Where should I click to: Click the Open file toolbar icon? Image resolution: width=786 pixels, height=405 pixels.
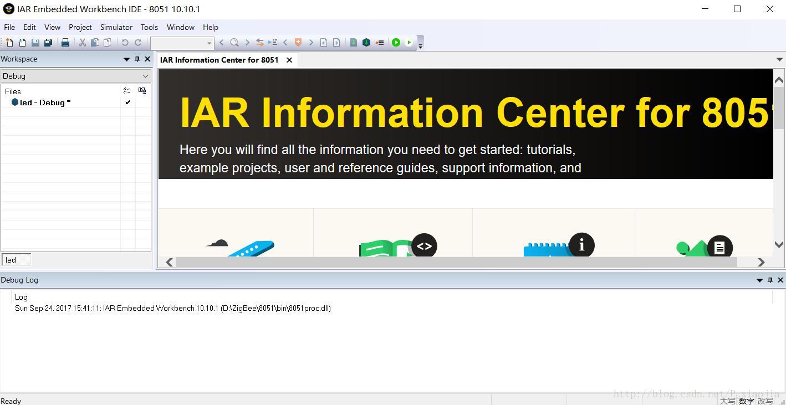coord(22,43)
